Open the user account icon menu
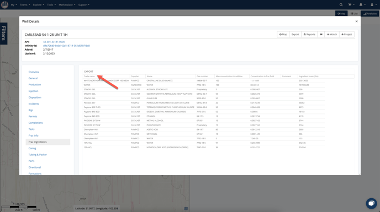This screenshot has height=212, width=380. pyautogui.click(x=373, y=4)
